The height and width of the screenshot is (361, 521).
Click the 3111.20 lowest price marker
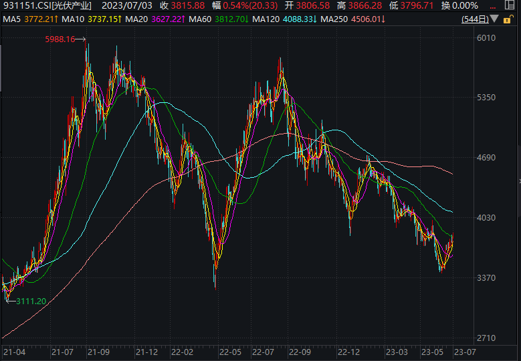tap(31, 302)
